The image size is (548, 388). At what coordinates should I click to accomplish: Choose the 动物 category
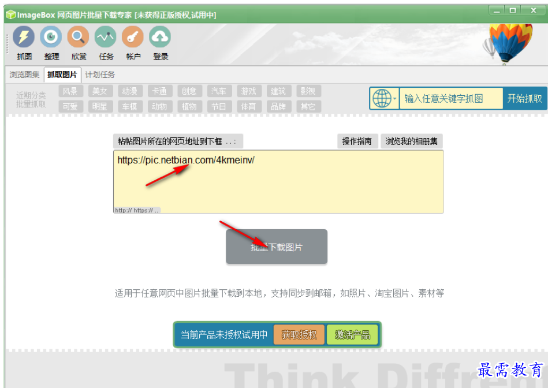coord(160,106)
